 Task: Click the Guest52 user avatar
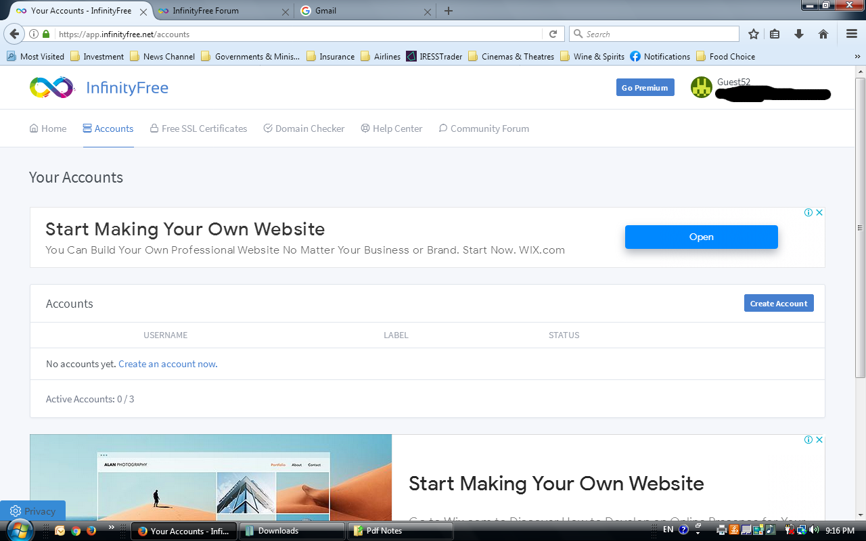pyautogui.click(x=702, y=87)
